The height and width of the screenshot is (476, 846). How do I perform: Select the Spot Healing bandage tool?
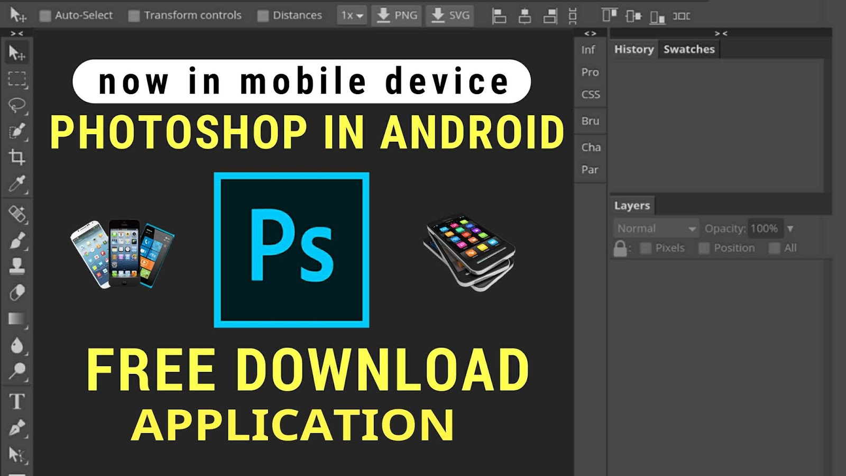17,214
